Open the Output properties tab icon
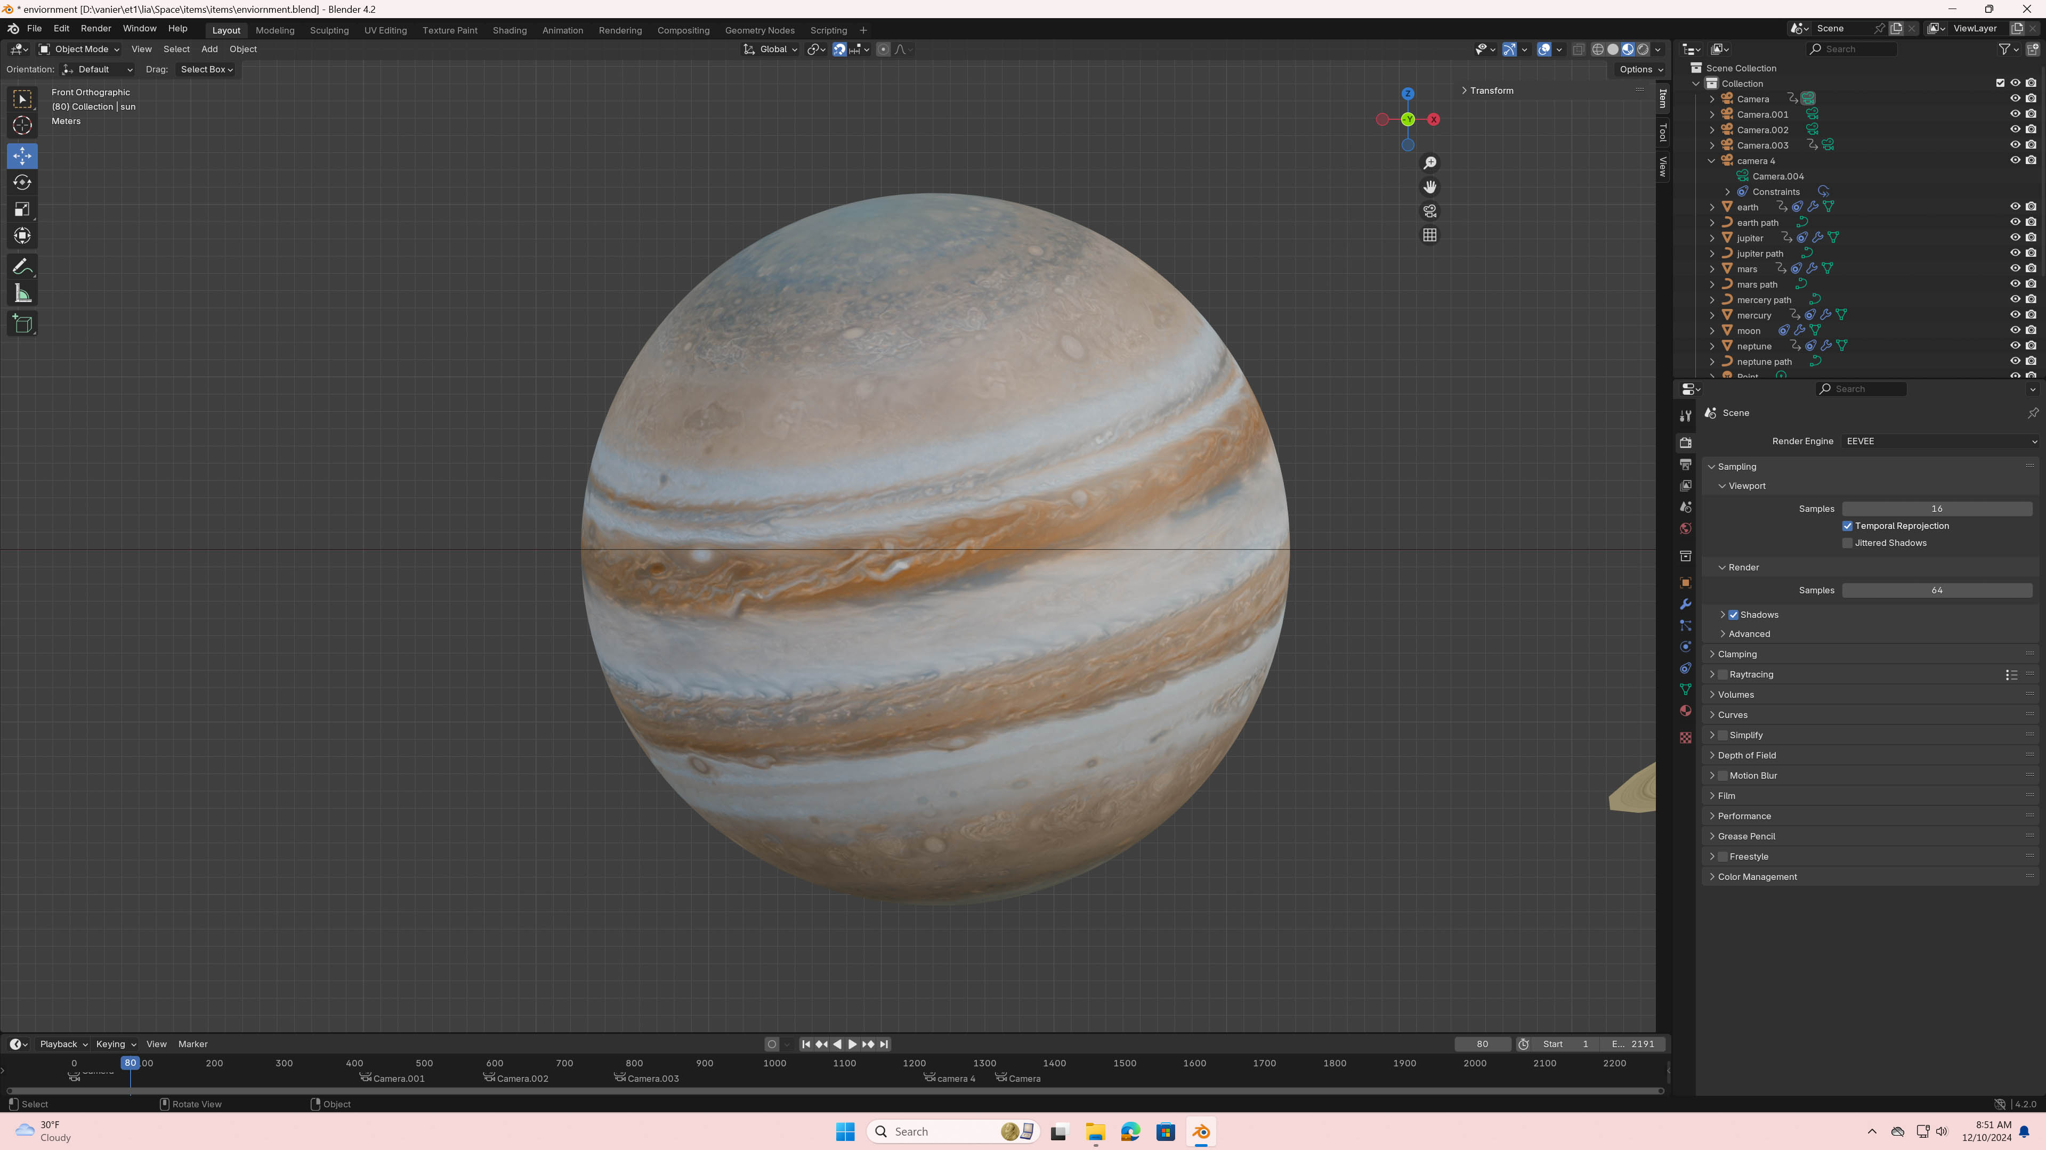Image resolution: width=2046 pixels, height=1150 pixels. [x=1685, y=464]
